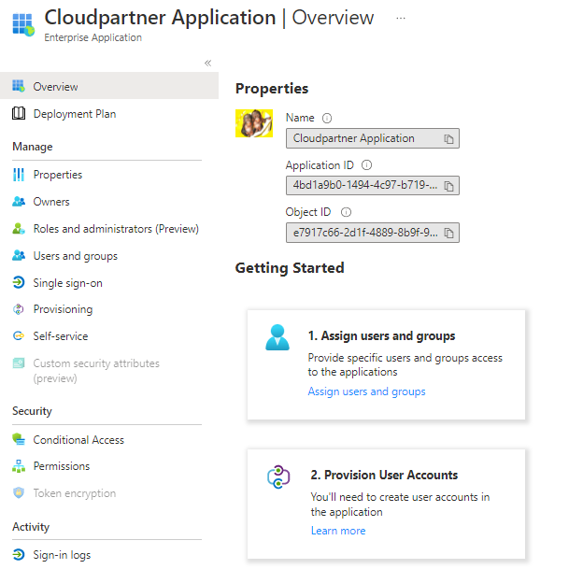Copy the Application ID to clipboard
The width and height of the screenshot is (569, 569).
point(448,186)
